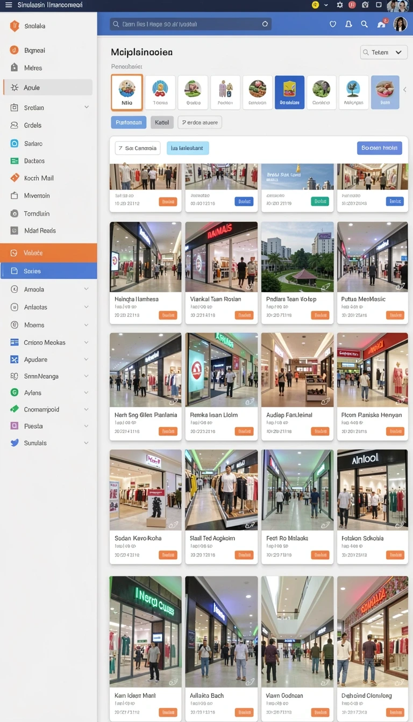Advance the category carousel with right chevron
This screenshot has height=722, width=413.
point(405,90)
